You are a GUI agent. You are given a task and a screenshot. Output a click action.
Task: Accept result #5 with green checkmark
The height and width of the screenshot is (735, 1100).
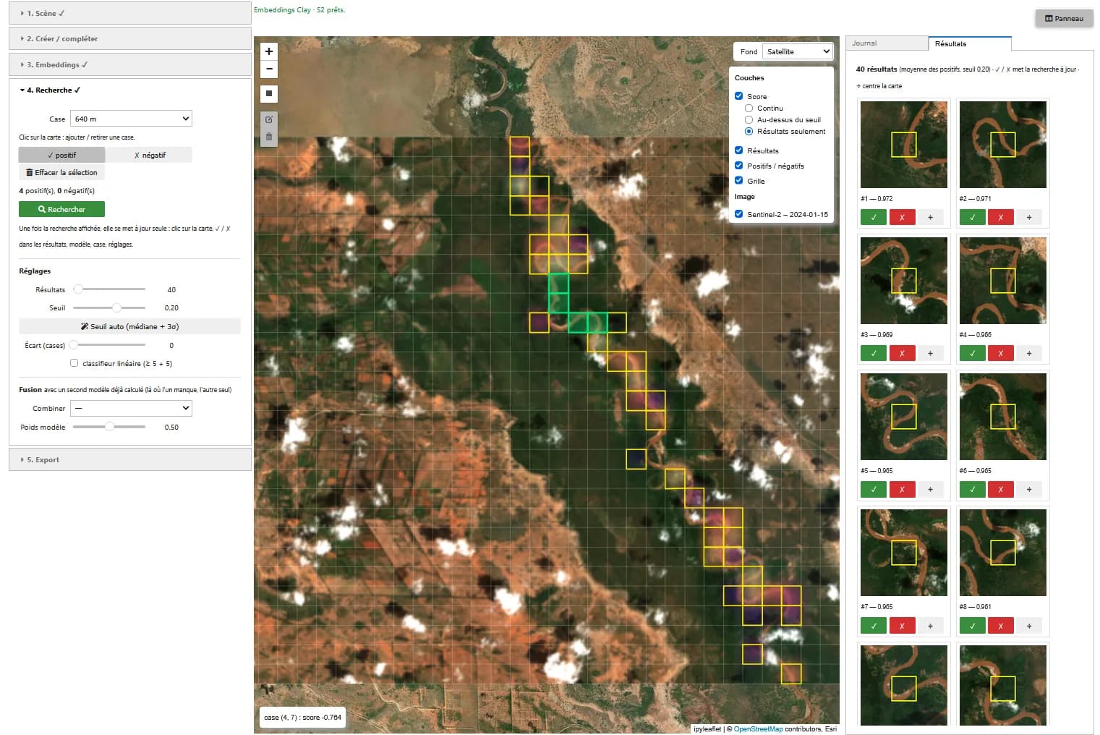point(874,489)
